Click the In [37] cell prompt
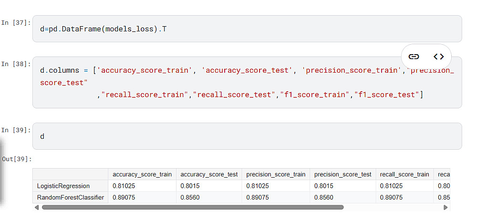Image resolution: width=477 pixels, height=219 pixels. tap(16, 22)
